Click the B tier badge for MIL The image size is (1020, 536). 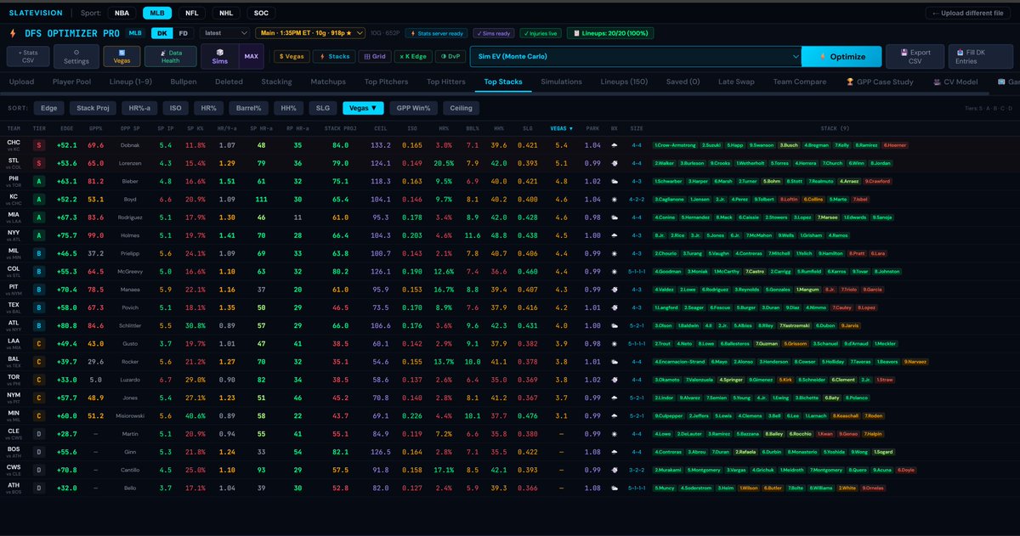point(40,253)
